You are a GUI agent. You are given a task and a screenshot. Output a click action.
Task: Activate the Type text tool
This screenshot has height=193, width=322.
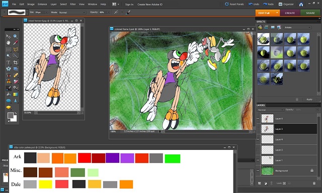pos(9,62)
